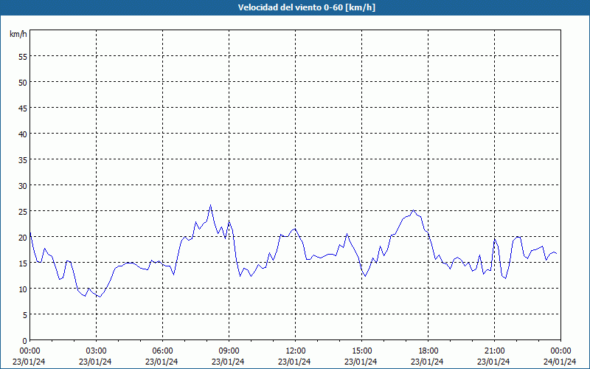Click the 00:00 time label above 24/01/24
Viewport: 590px width, 369px height.
tap(560, 351)
